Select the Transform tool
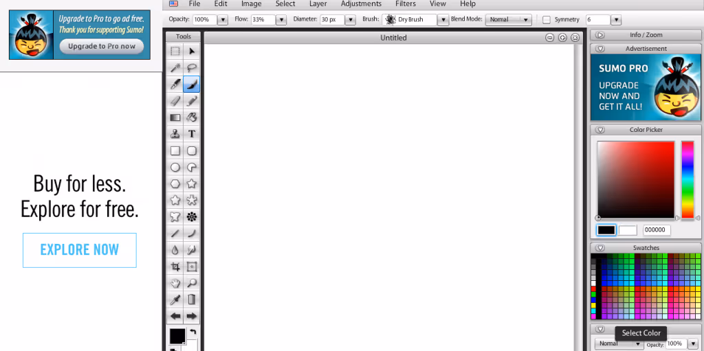Image resolution: width=704 pixels, height=351 pixels. pyautogui.click(x=192, y=267)
